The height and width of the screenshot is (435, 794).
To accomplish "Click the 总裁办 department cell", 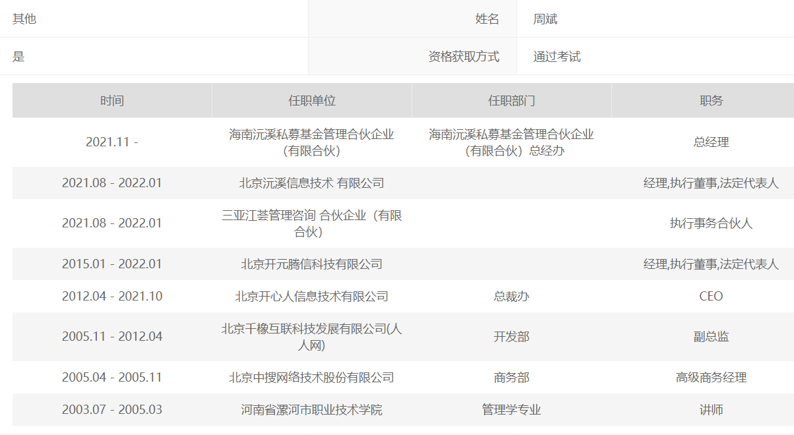I will click(512, 297).
